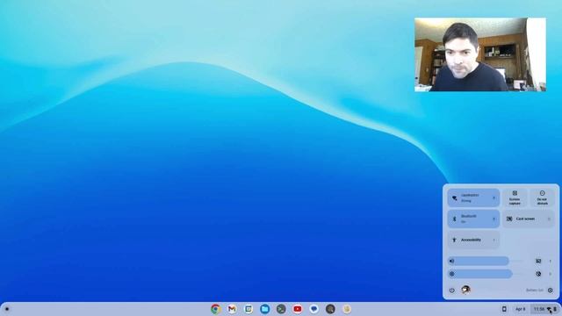
Task: Toggle the Bluetooth tile
Action: pyautogui.click(x=473, y=219)
